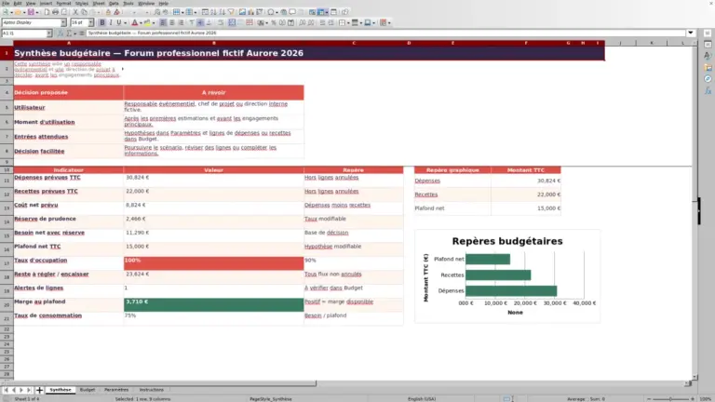The image size is (715, 402).
Task: Open the Format menu
Action: point(63,3)
